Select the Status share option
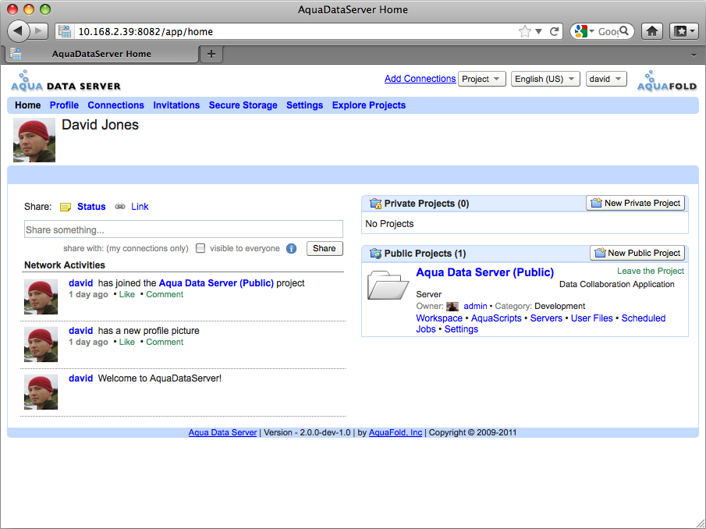The width and height of the screenshot is (706, 529). coord(91,207)
